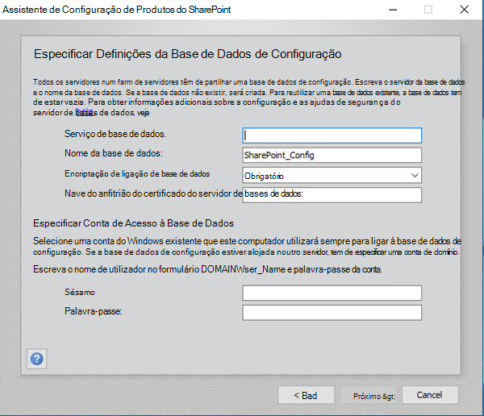Cancel the configuration wizard
Viewport: 484px width, 416px height.
[x=430, y=395]
